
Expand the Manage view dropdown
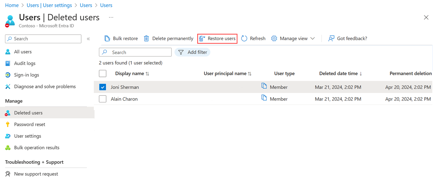tap(293, 39)
